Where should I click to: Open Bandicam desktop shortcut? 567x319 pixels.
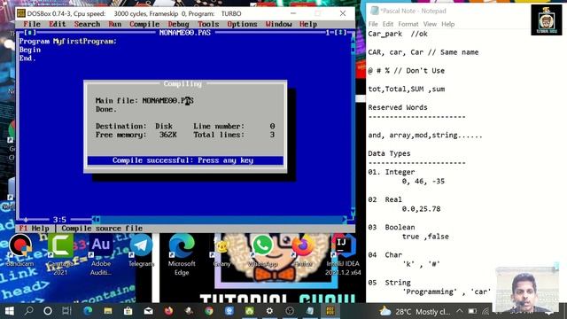click(20, 251)
